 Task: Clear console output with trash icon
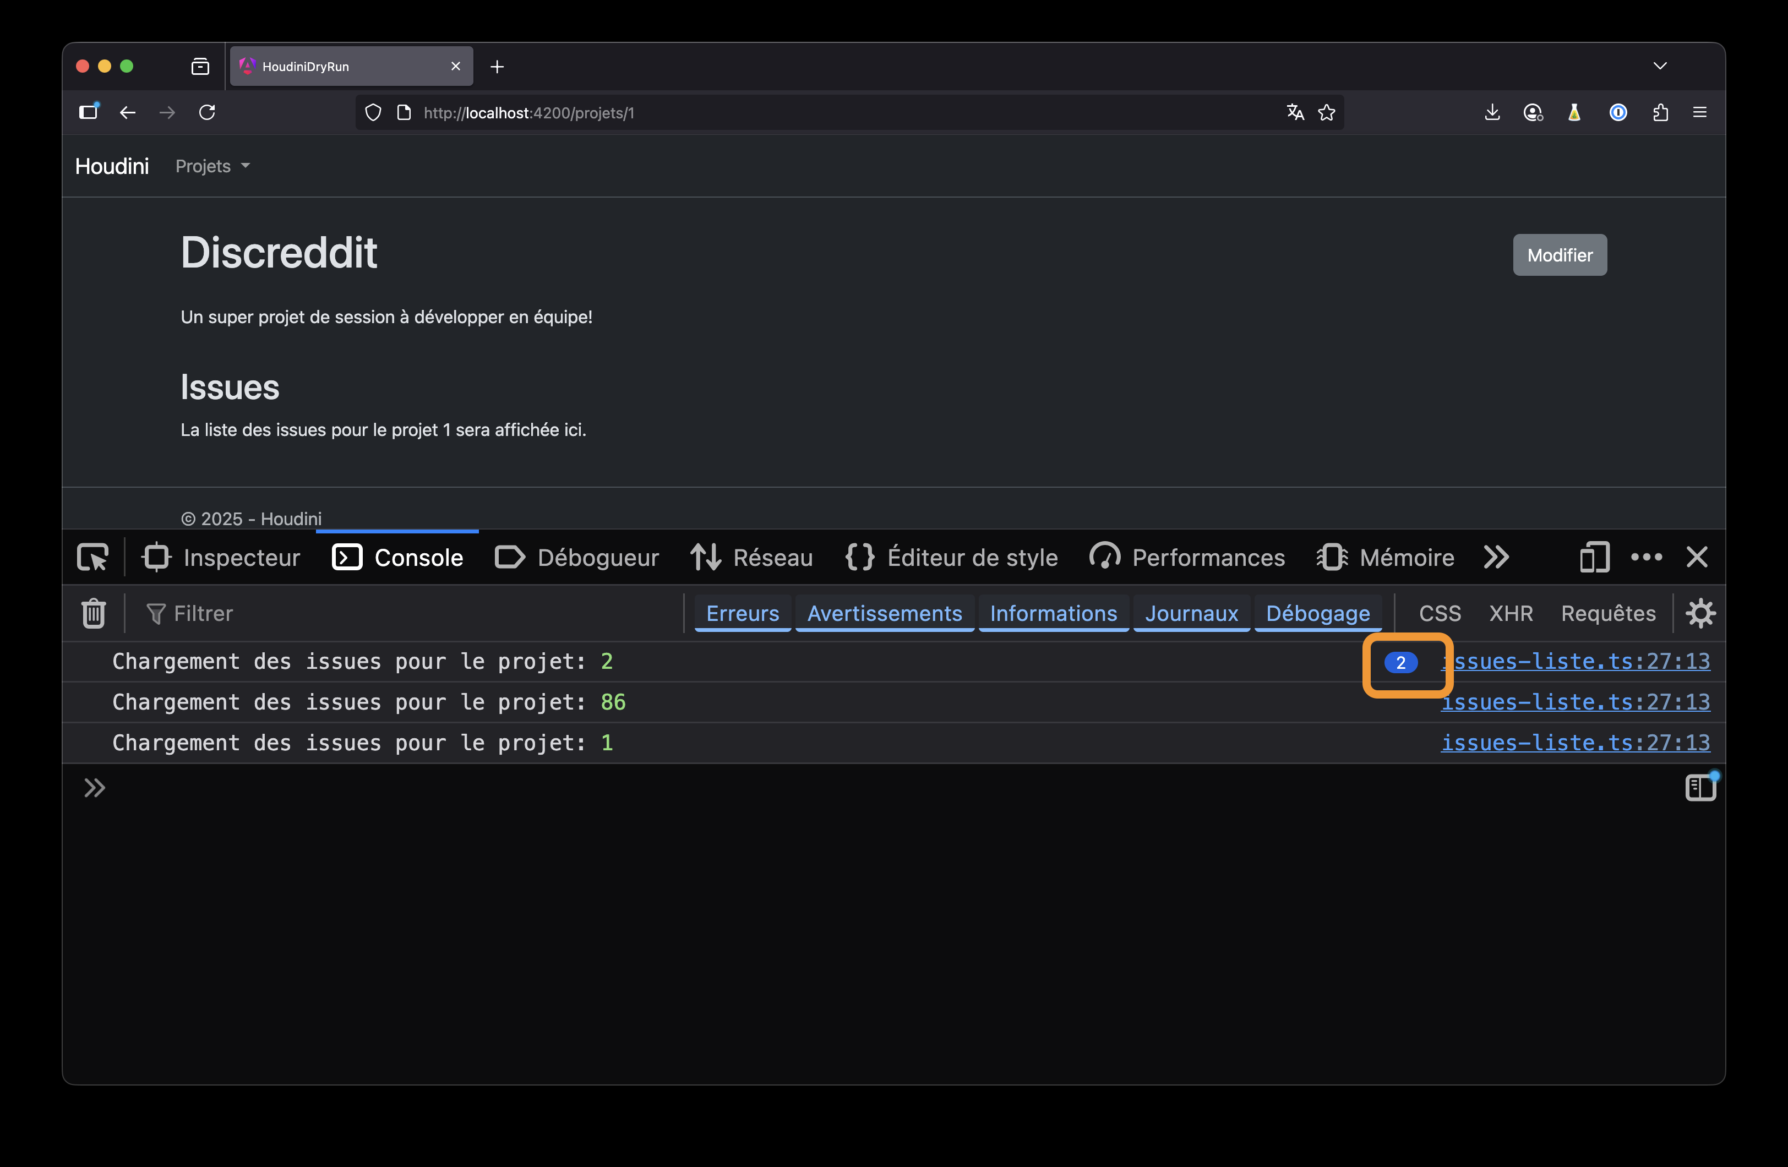(x=93, y=613)
